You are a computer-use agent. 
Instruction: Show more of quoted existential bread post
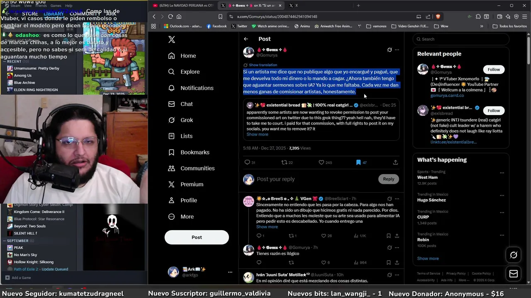(257, 135)
